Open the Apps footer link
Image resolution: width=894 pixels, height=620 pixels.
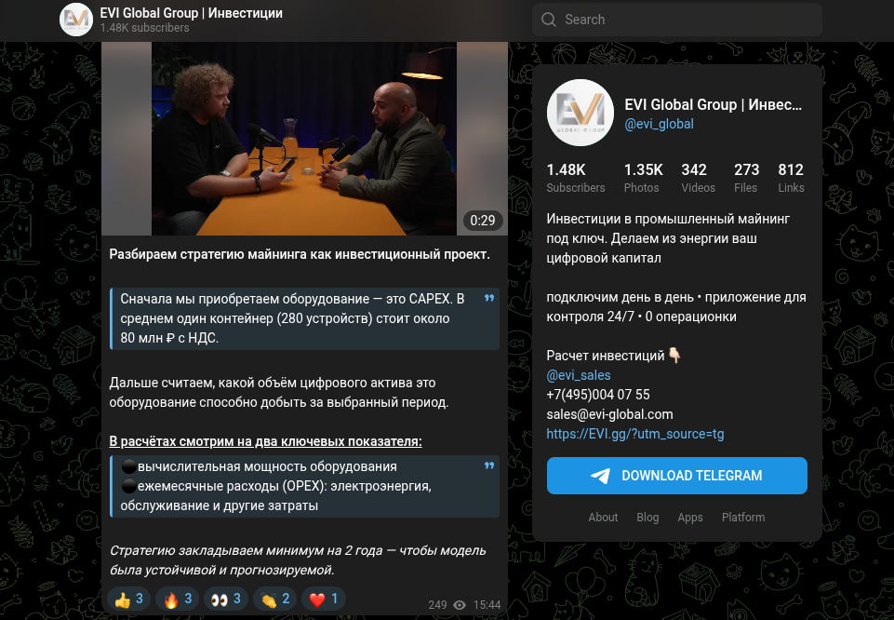pos(690,518)
